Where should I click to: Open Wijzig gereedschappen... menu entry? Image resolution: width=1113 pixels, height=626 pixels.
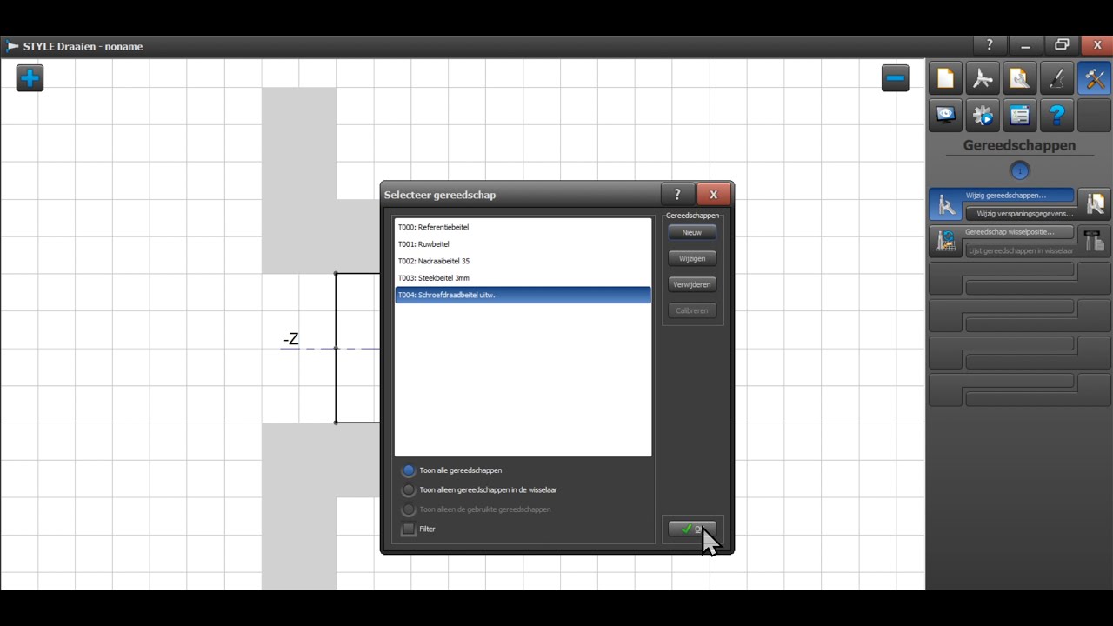tap(1018, 196)
